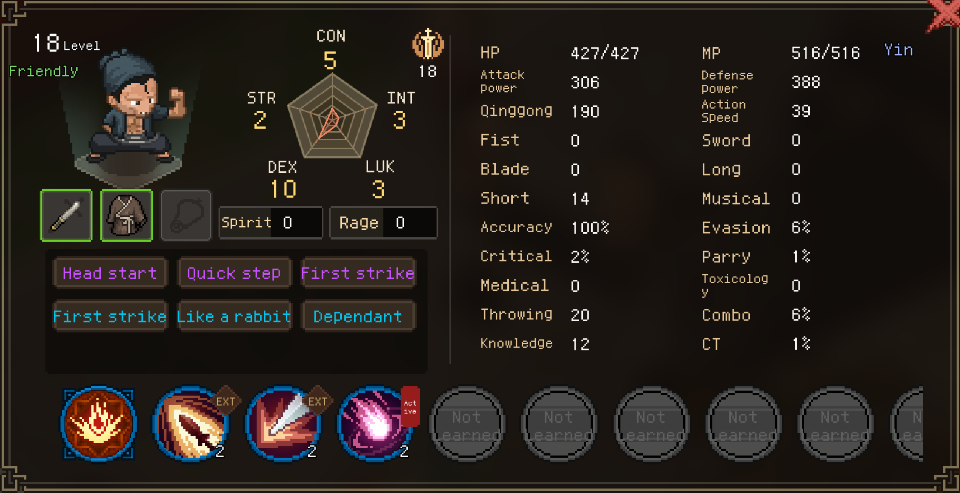960x493 pixels.
Task: Click the cyan First strike trait
Action: 110,316
